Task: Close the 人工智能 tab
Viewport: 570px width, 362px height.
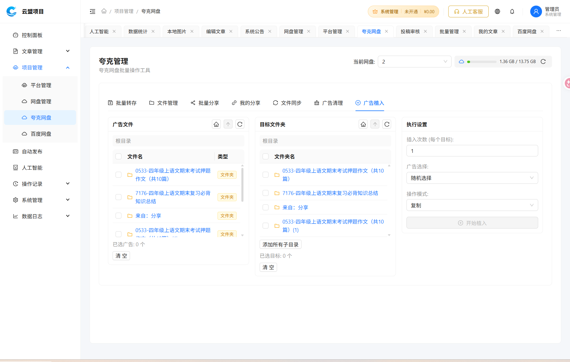Action: click(114, 31)
